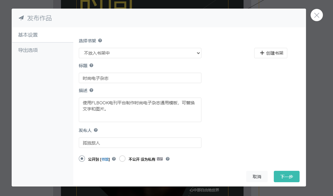The image size is (333, 196).
Task: Click the VIP badge icon
Action: point(160,159)
